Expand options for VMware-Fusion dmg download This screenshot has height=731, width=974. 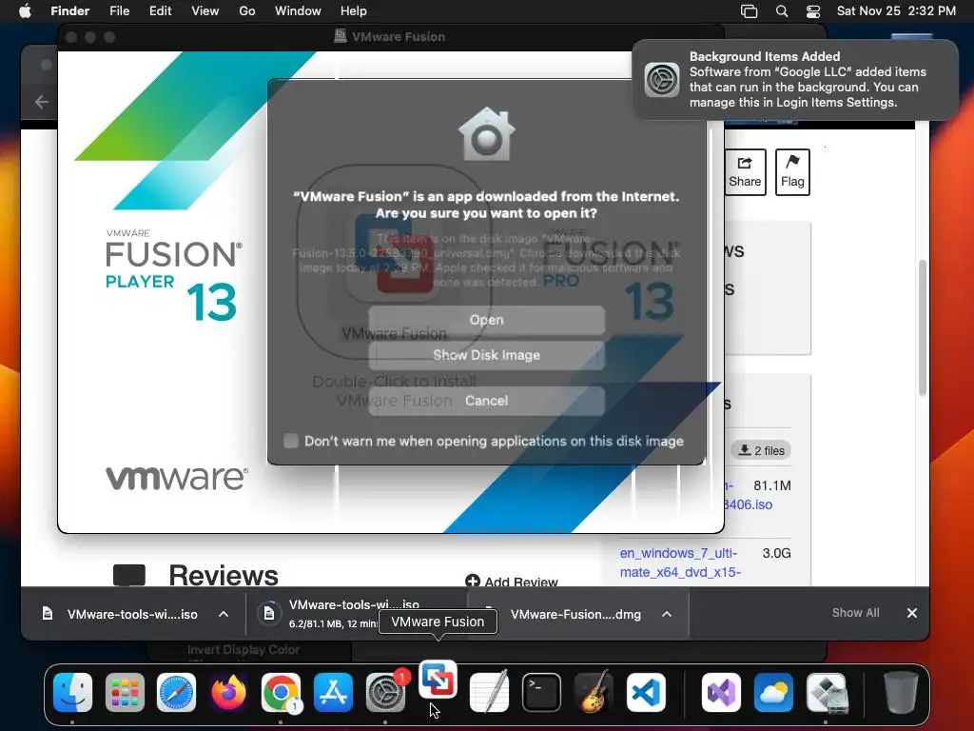[x=667, y=614]
